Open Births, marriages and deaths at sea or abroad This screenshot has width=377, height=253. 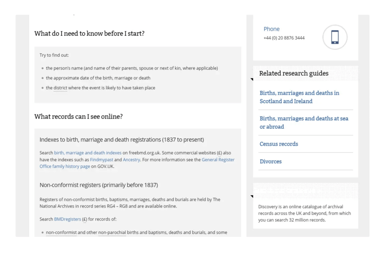304,122
